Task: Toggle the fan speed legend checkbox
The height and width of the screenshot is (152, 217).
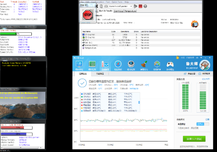Action: click(x=82, y=111)
